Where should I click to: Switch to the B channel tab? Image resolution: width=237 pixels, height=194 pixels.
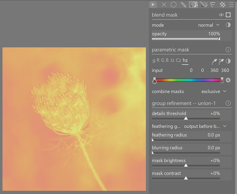[x=167, y=60]
